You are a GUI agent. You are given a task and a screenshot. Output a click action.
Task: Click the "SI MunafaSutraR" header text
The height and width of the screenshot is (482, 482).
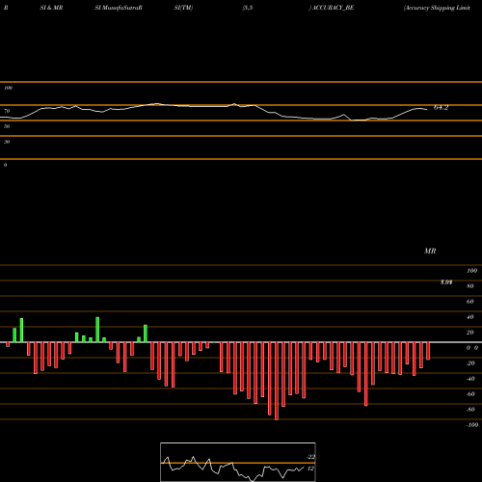coord(119,8)
